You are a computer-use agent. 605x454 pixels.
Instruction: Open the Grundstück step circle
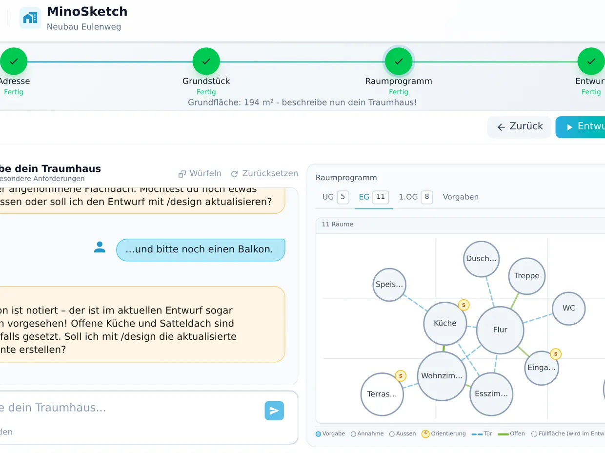coord(206,62)
